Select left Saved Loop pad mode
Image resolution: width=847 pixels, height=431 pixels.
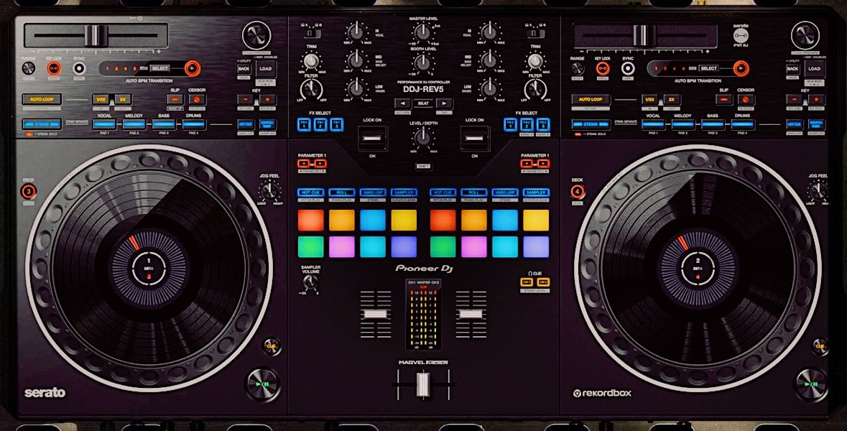click(x=373, y=193)
